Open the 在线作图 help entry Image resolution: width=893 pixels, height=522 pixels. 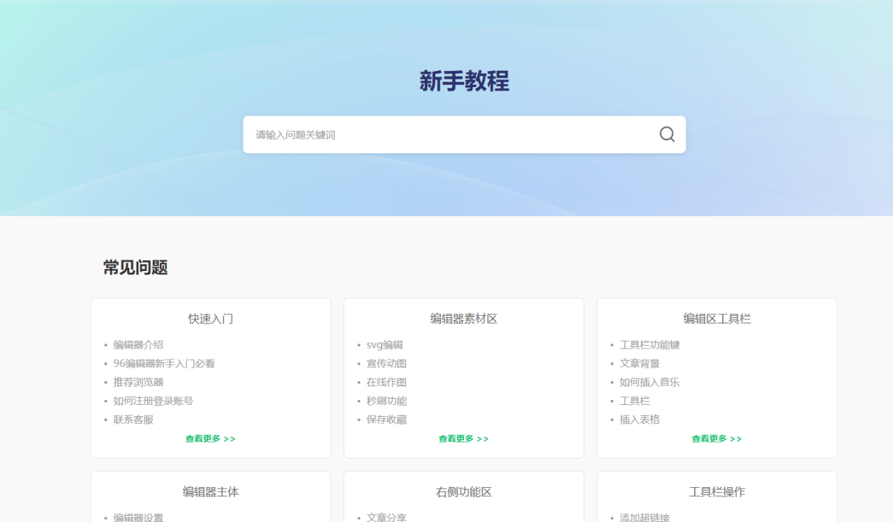[x=387, y=383]
